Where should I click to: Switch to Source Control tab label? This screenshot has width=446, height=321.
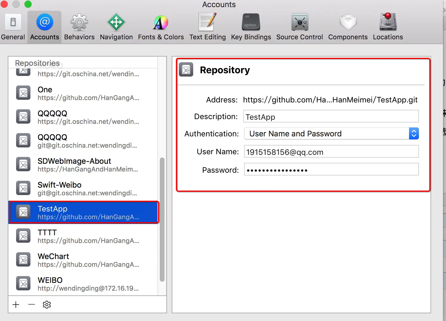coord(300,37)
